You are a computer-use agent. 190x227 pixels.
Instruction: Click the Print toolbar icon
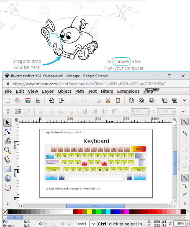[x=38, y=100]
